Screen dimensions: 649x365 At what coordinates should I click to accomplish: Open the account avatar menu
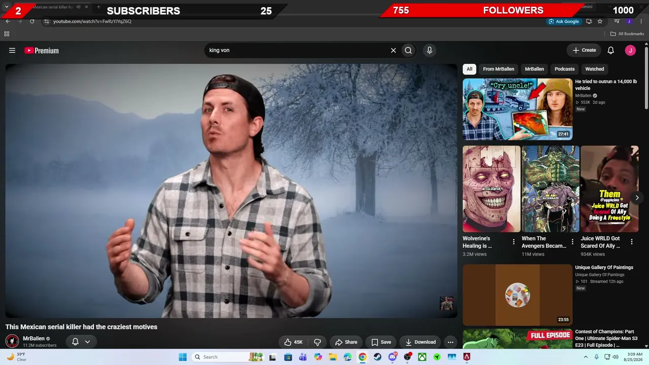tap(630, 50)
